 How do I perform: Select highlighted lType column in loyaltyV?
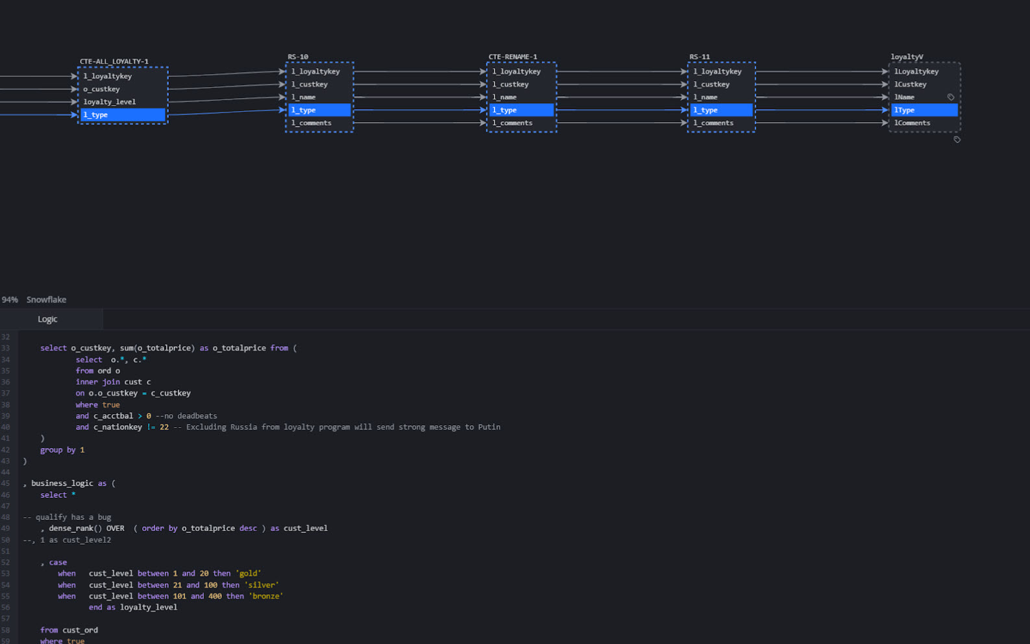924,110
